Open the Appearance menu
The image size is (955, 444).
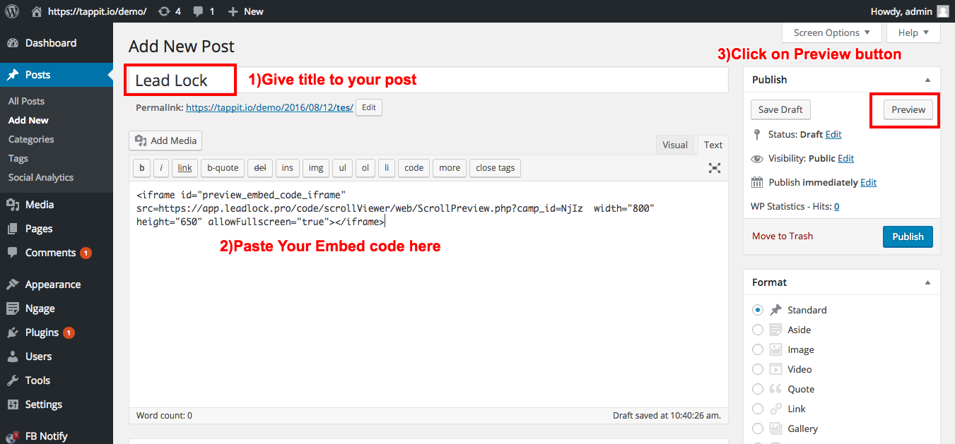(x=52, y=284)
